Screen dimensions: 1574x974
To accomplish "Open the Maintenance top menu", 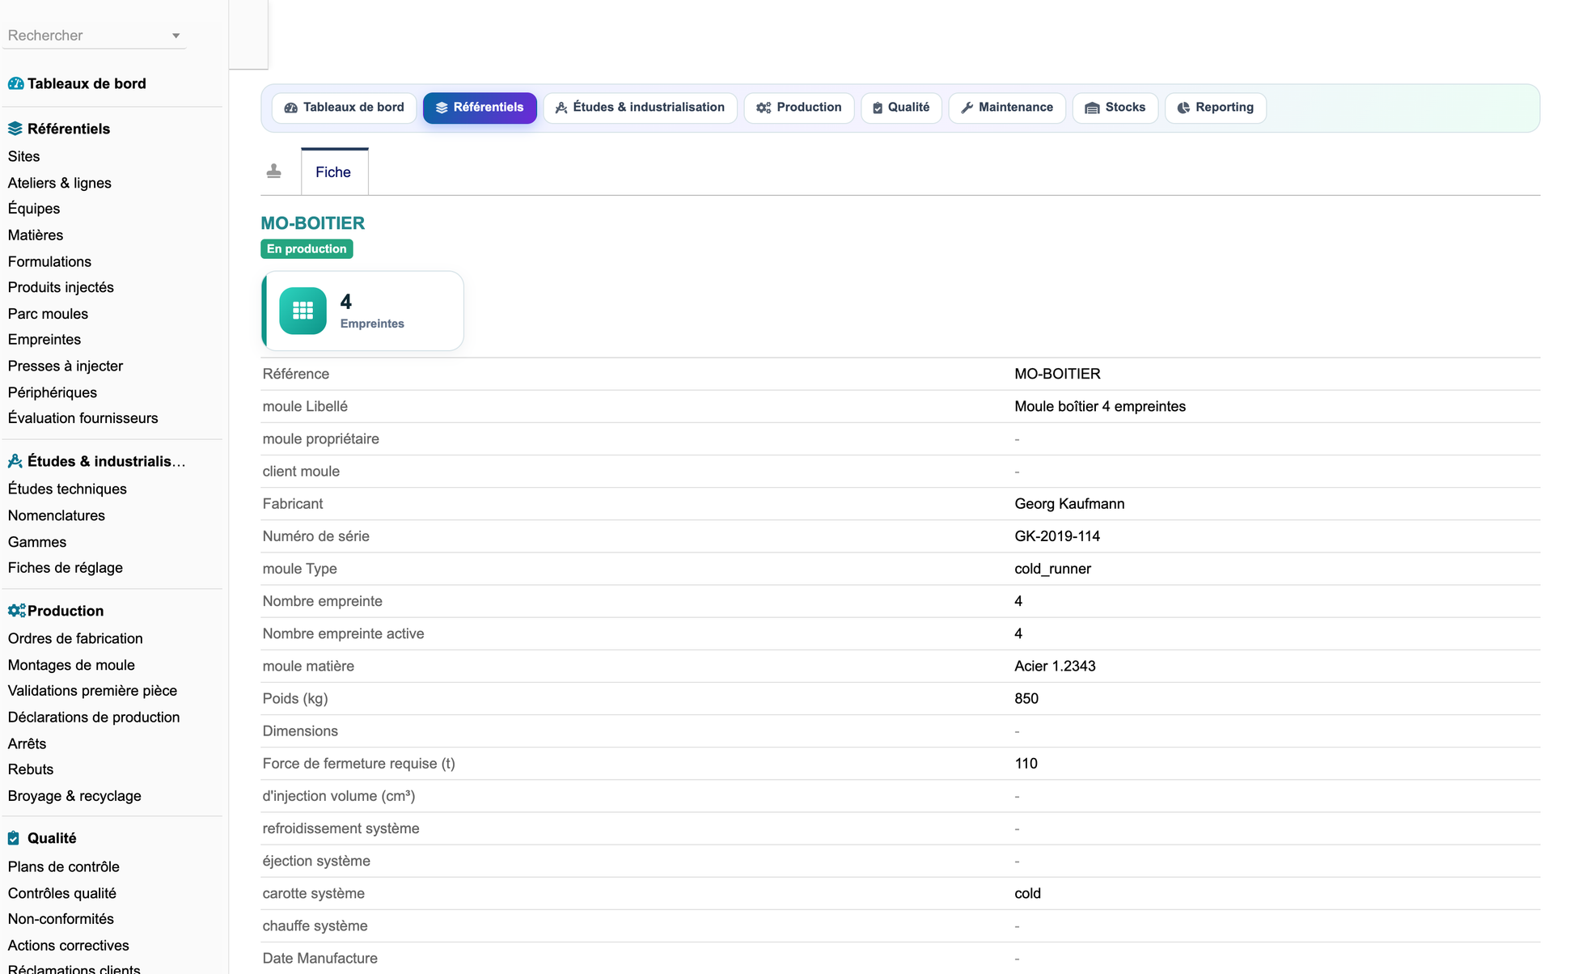I will coord(1007,108).
